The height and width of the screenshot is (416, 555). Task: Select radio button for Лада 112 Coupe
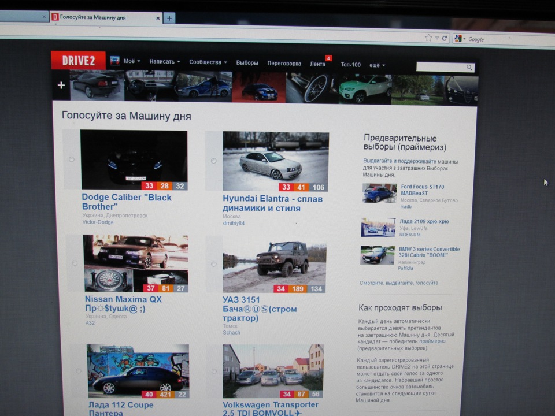[x=79, y=371]
